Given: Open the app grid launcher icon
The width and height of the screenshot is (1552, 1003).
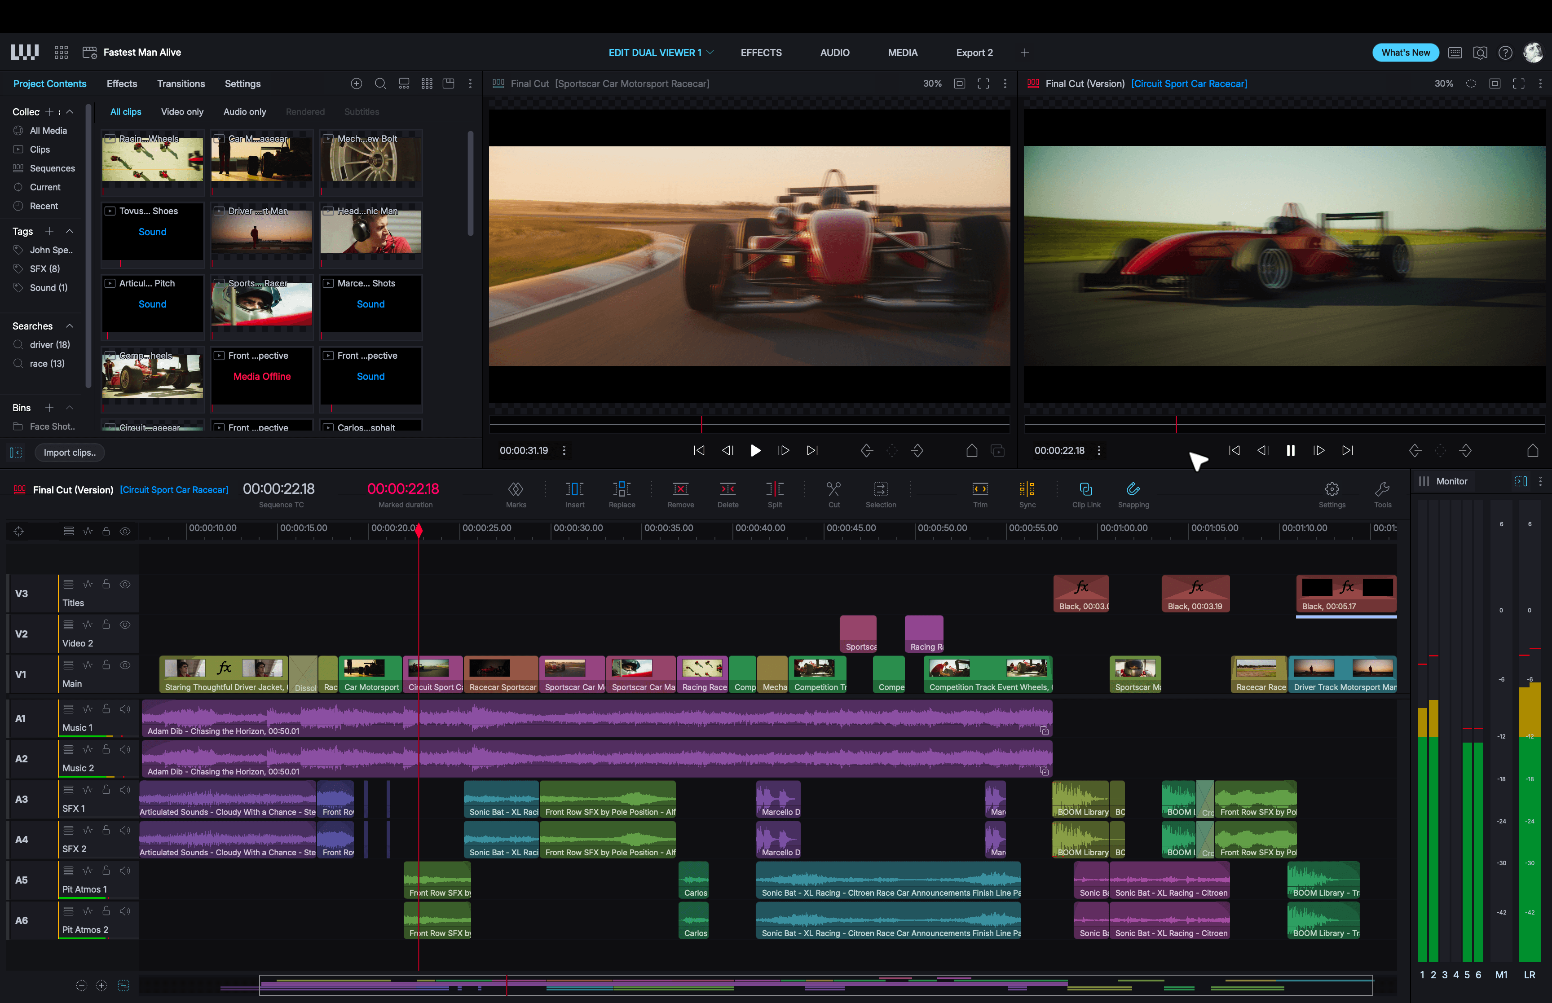Looking at the screenshot, I should click(x=61, y=53).
